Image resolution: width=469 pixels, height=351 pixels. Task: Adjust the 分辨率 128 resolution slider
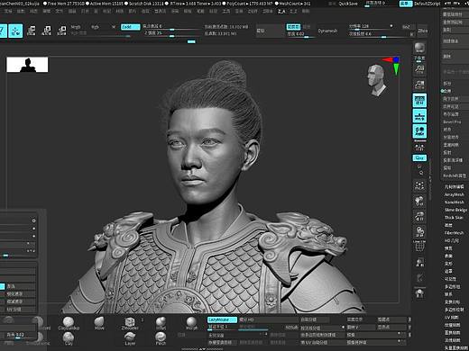click(x=371, y=27)
